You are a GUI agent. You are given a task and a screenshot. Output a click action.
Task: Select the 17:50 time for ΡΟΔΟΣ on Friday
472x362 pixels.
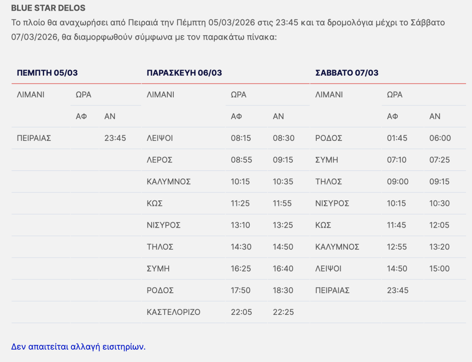241,290
